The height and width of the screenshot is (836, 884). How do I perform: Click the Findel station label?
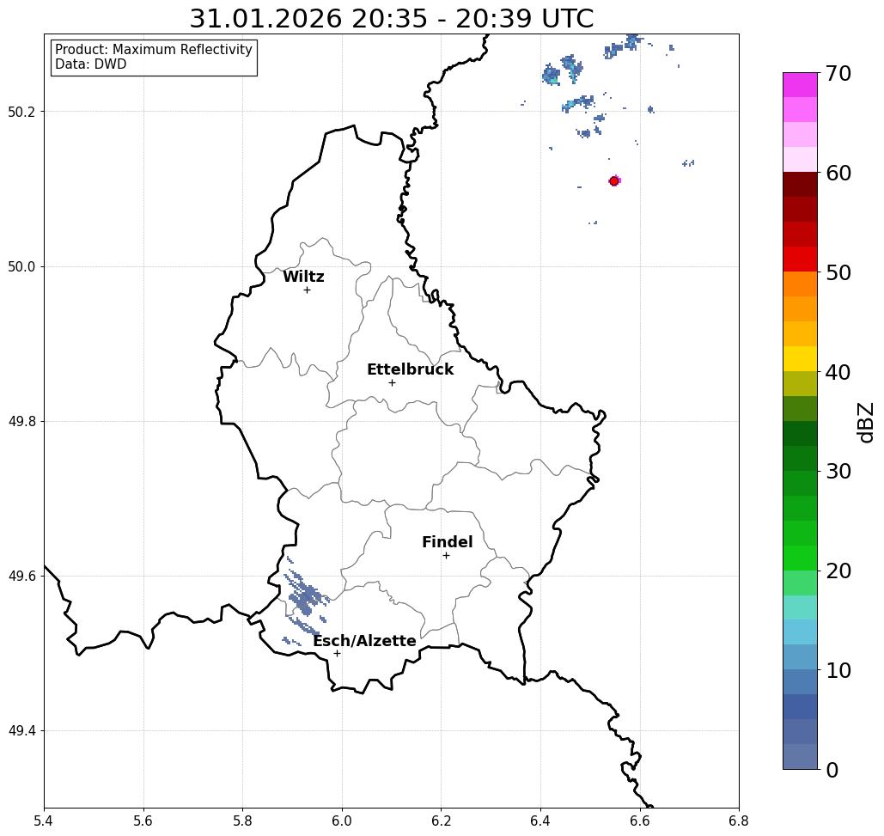tap(447, 542)
